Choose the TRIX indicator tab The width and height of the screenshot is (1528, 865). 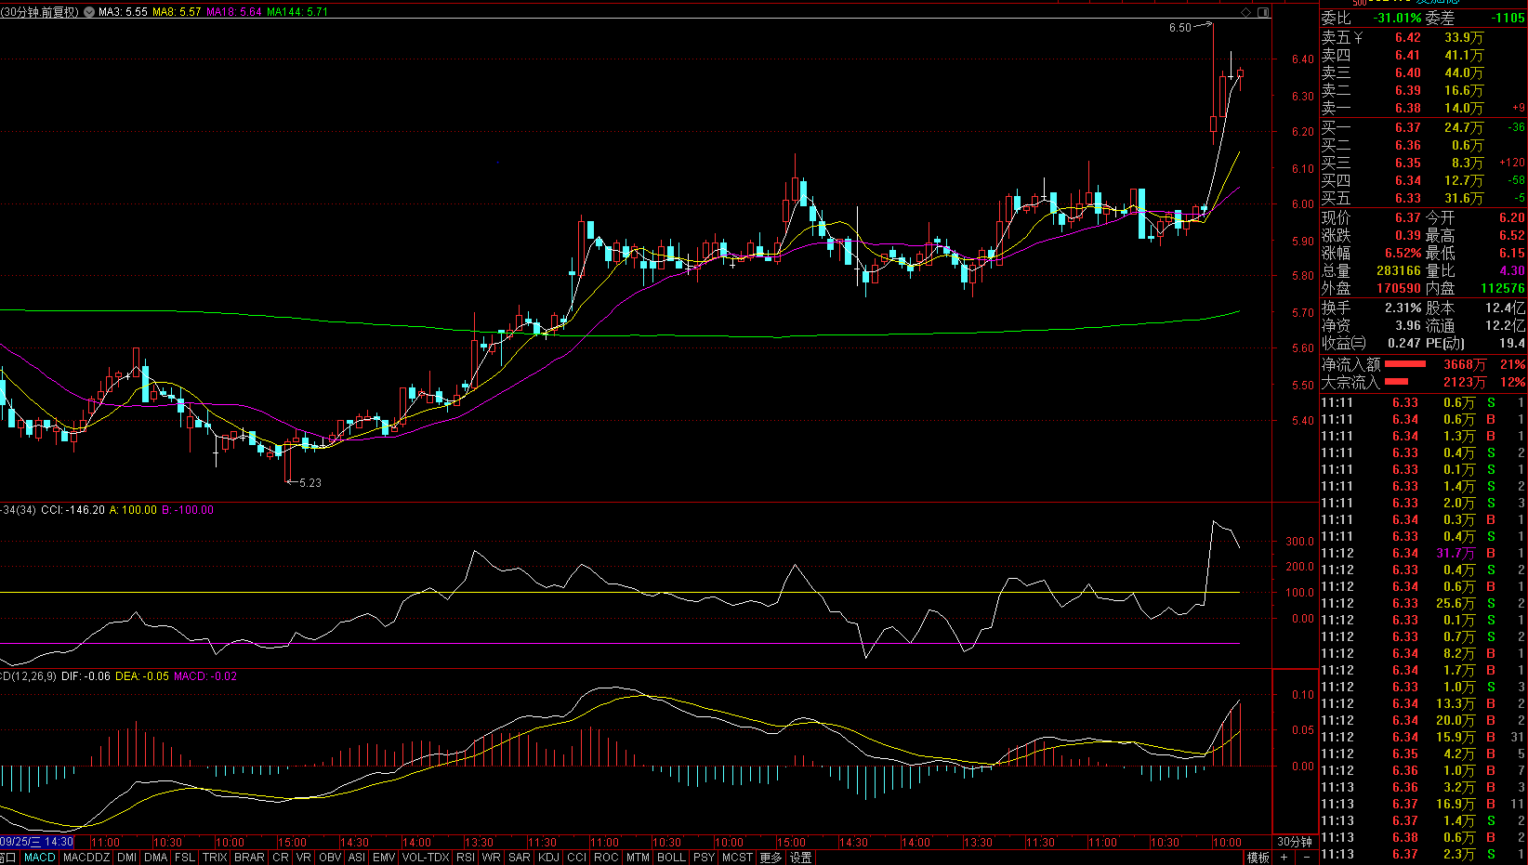[215, 858]
